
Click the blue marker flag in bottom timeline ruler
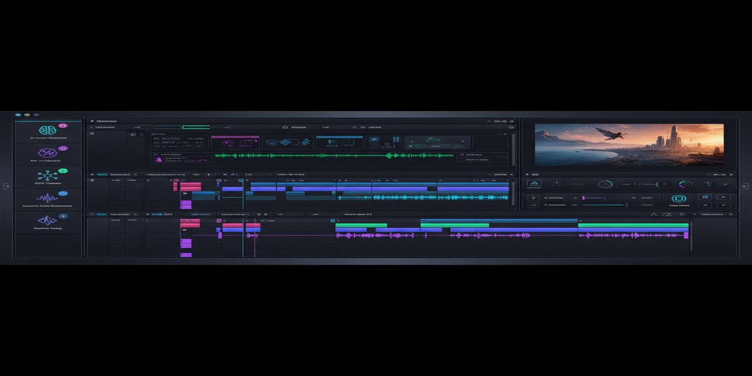333,220
